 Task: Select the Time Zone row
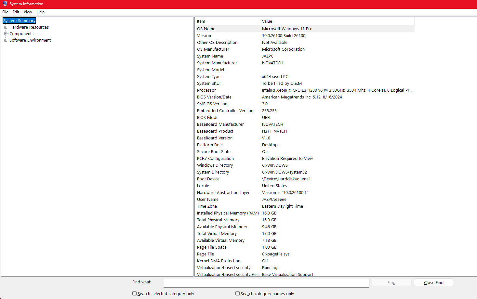pyautogui.click(x=305, y=206)
